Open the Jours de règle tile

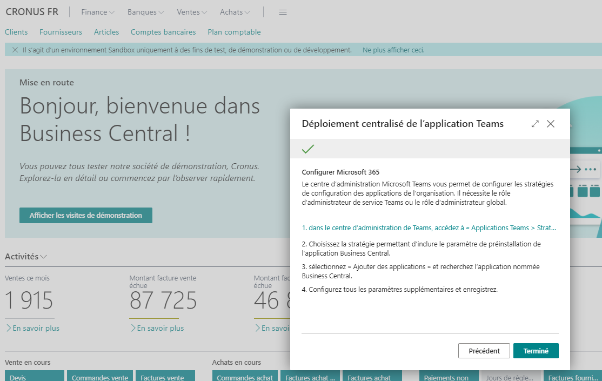click(511, 377)
